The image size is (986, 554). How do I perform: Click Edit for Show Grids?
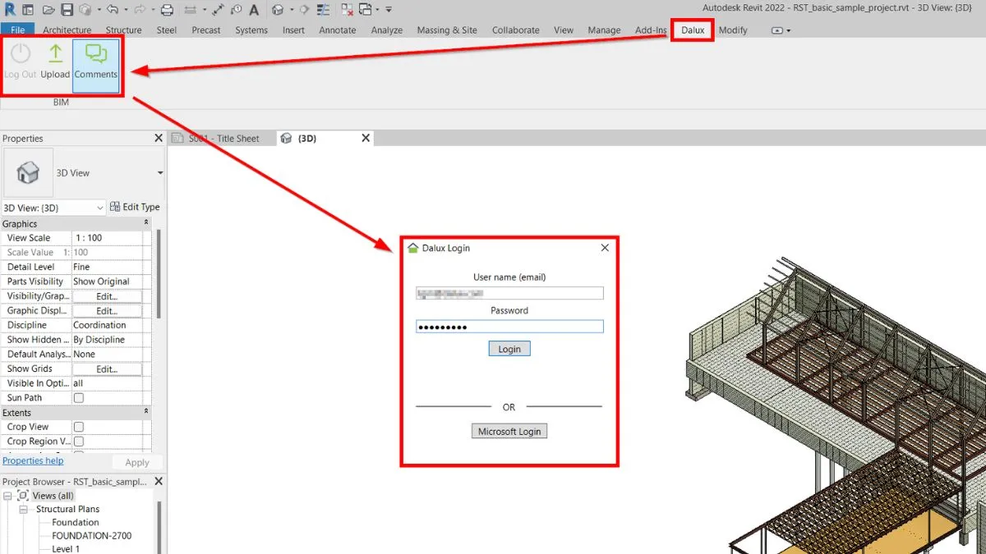coord(107,369)
